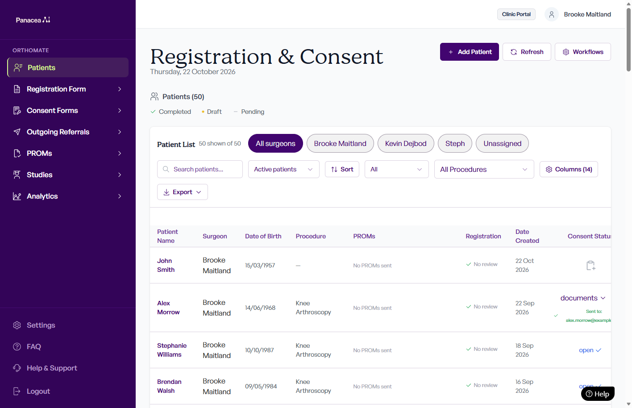Image resolution: width=632 pixels, height=408 pixels.
Task: Open the Help chat widget
Action: (598, 394)
